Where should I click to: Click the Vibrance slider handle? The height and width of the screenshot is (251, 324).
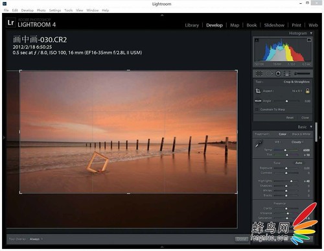point(288,213)
